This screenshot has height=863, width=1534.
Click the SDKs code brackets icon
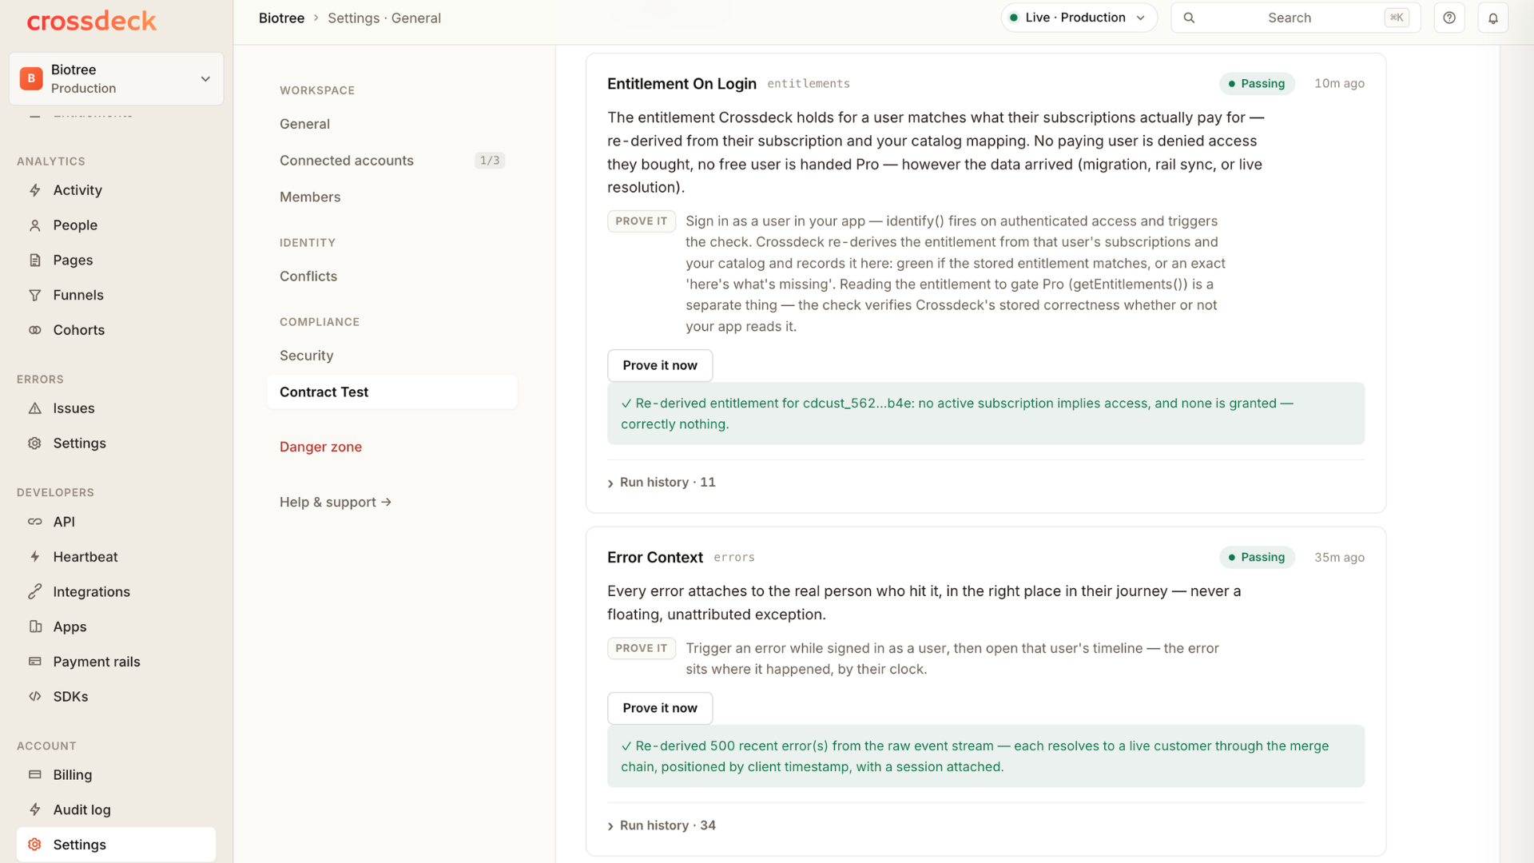[35, 696]
